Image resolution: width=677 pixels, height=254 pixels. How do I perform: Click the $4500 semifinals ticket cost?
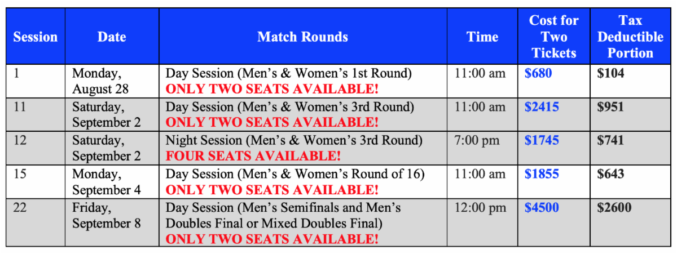click(x=542, y=208)
